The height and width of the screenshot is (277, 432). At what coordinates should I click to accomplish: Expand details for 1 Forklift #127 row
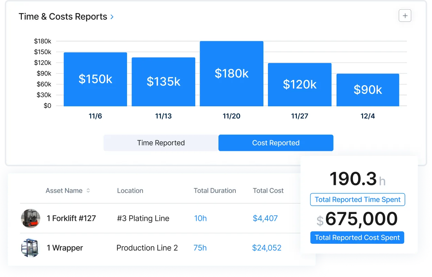[71, 218]
